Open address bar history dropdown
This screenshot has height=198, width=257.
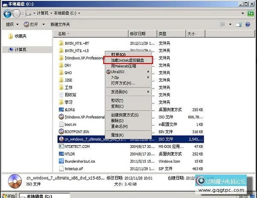tap(243, 13)
